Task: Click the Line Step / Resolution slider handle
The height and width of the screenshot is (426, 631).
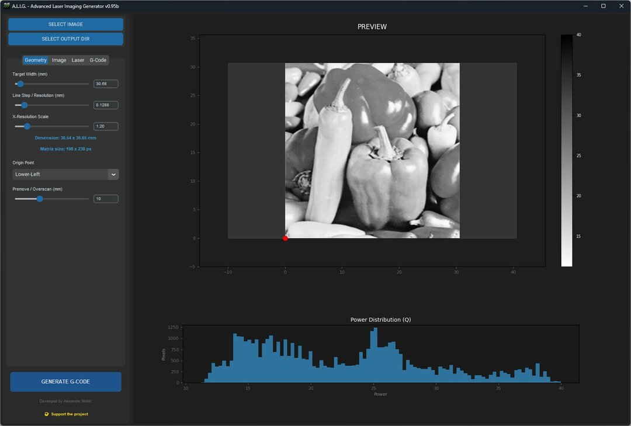Action: (x=24, y=105)
